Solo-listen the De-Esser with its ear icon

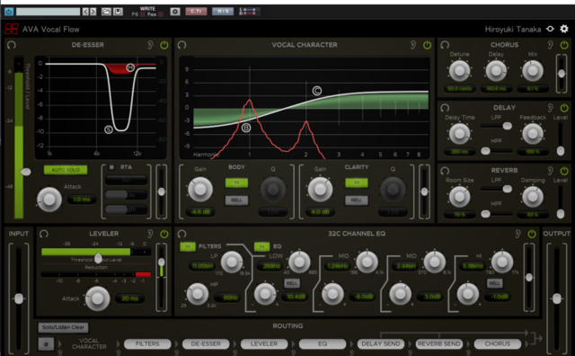150,45
